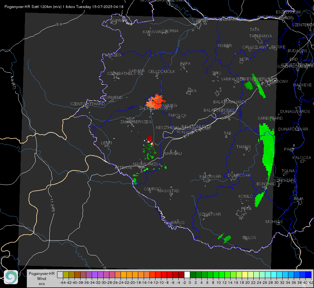The height and width of the screenshot is (288, 314).
Task: Pick the deep blue swatch at legend's right end
Action: pos(309,275)
